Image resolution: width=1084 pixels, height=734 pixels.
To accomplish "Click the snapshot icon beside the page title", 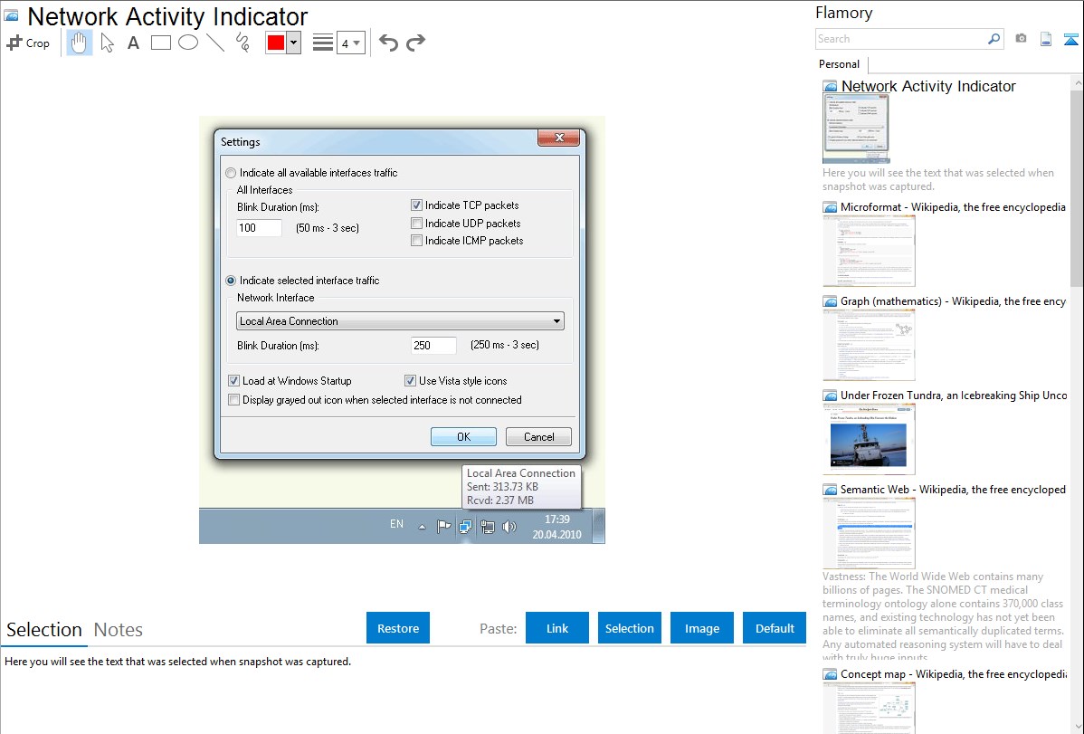I will [x=11, y=15].
